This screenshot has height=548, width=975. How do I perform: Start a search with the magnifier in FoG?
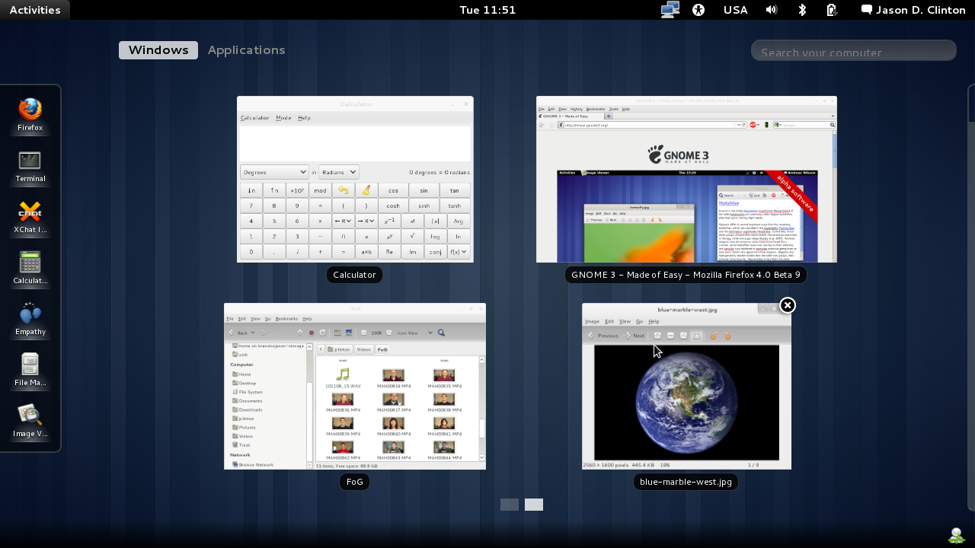coord(441,333)
